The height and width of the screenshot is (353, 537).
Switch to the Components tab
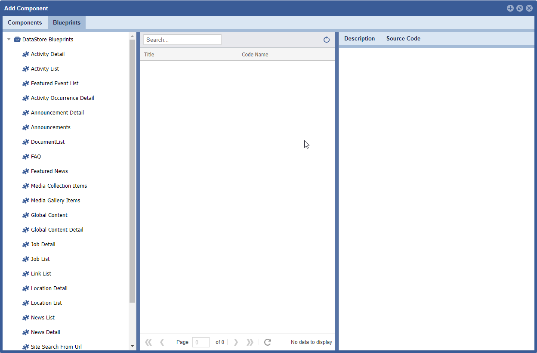(x=25, y=23)
